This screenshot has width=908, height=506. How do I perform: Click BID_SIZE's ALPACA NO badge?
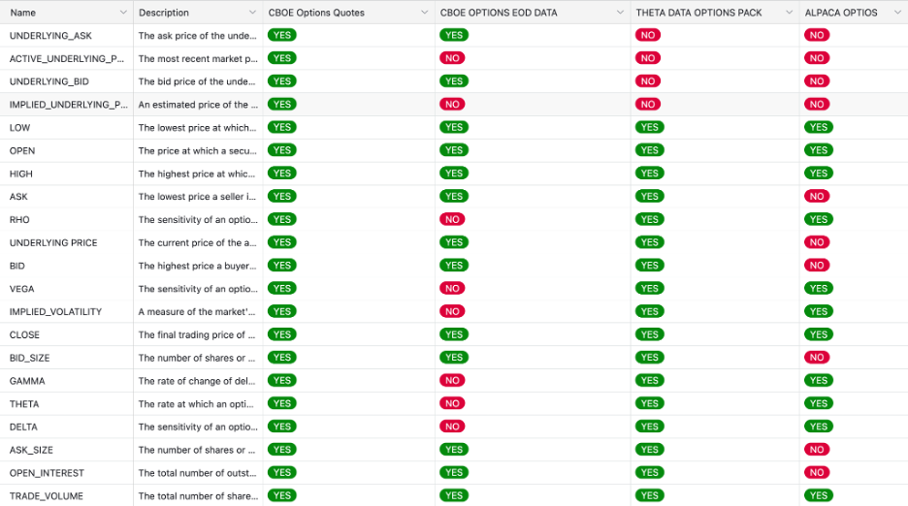pyautogui.click(x=817, y=358)
